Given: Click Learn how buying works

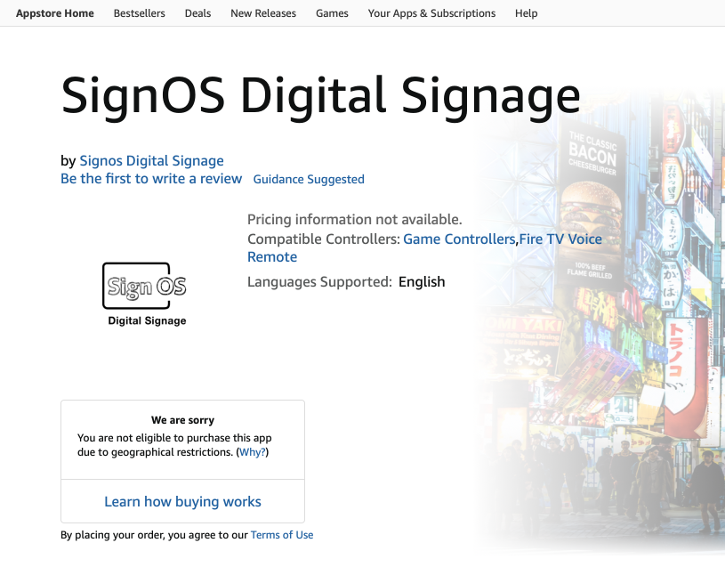Looking at the screenshot, I should 182,501.
